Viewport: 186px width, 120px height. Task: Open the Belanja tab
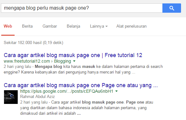tap(73, 26)
